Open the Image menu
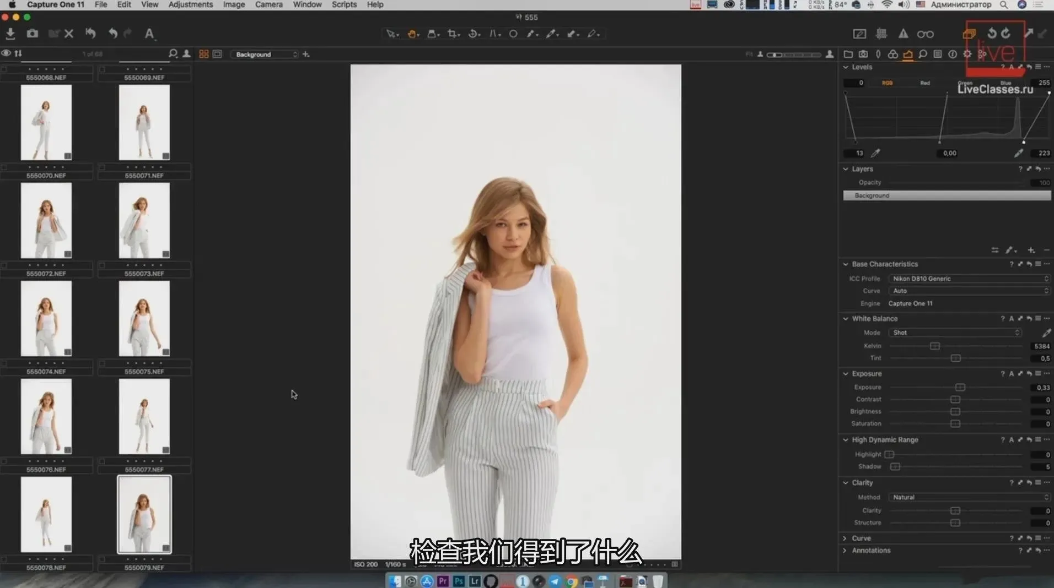1054x588 pixels. pos(234,4)
